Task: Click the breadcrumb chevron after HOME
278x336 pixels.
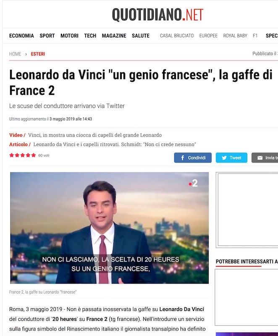Action: tap(26, 54)
